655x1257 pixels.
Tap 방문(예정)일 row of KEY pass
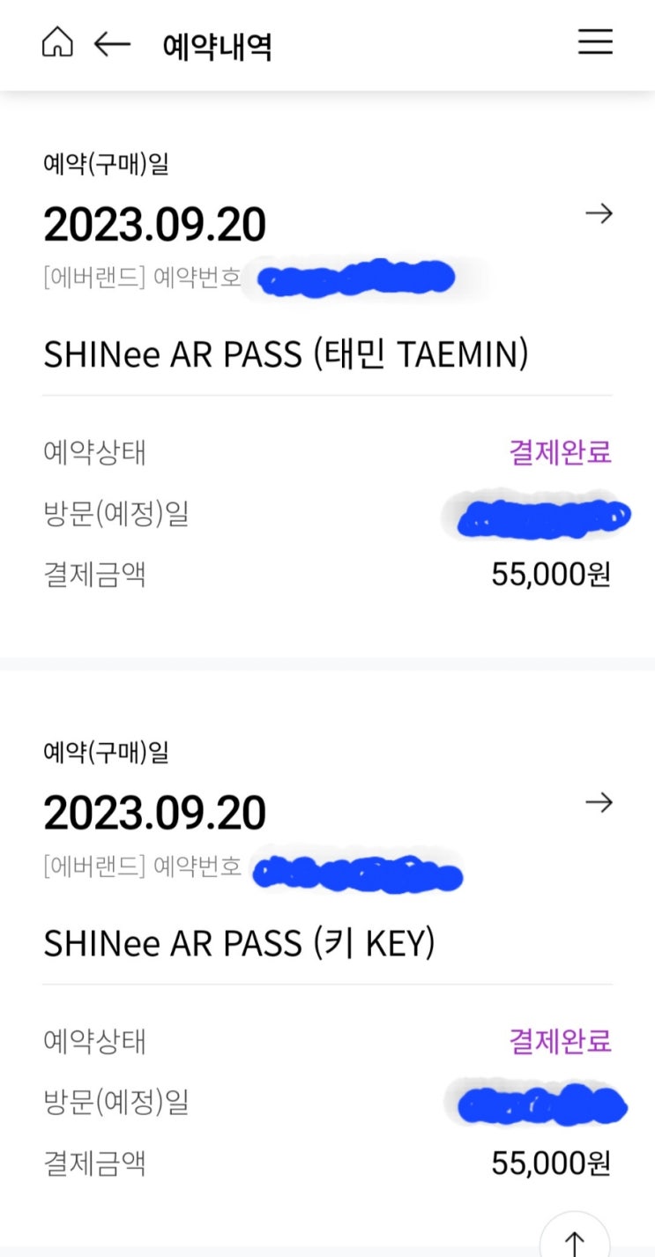pos(116,1102)
